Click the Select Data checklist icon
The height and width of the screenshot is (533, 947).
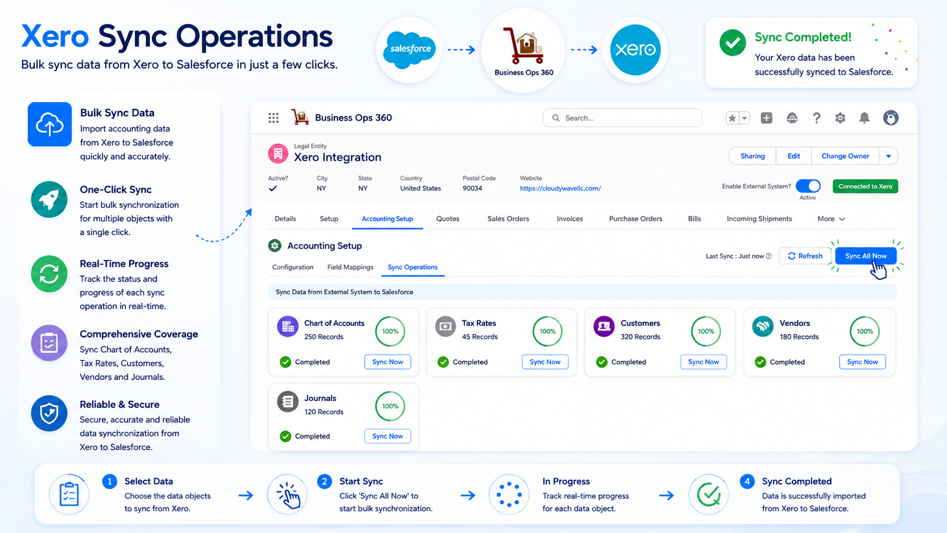pyautogui.click(x=69, y=494)
